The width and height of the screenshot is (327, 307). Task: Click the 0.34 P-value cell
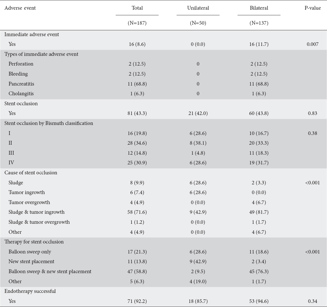(x=312, y=301)
